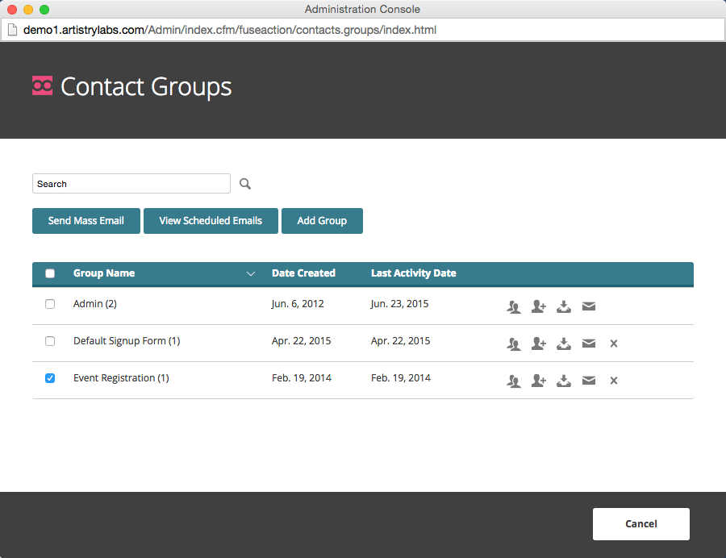Click the browser URL address bar
Image resolution: width=726 pixels, height=558 pixels.
pyautogui.click(x=363, y=30)
